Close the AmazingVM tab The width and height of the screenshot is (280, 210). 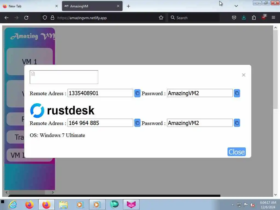[x=118, y=6]
